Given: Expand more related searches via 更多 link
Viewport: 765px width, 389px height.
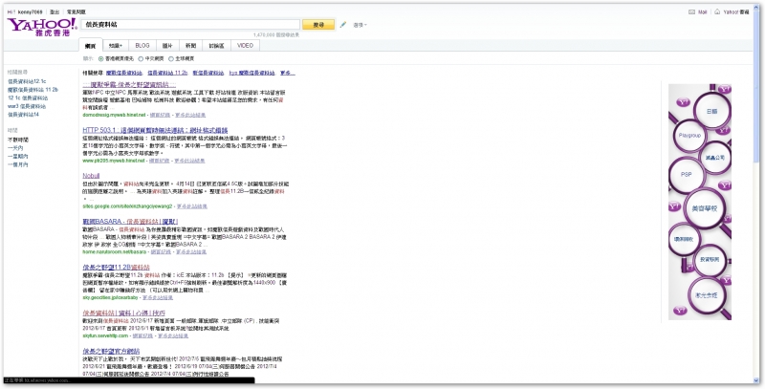Looking at the screenshot, I should click(288, 72).
